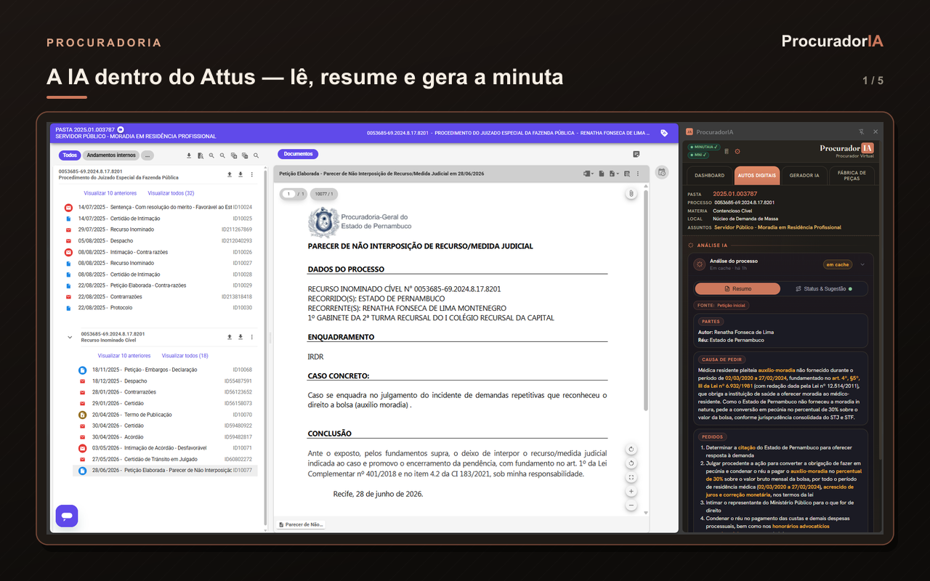This screenshot has height=581, width=930.
Task: Click the purple chat bubble button
Action: click(67, 516)
